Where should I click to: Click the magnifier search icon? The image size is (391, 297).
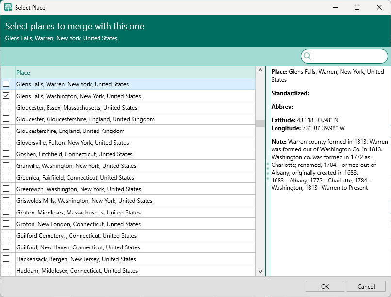click(307, 56)
